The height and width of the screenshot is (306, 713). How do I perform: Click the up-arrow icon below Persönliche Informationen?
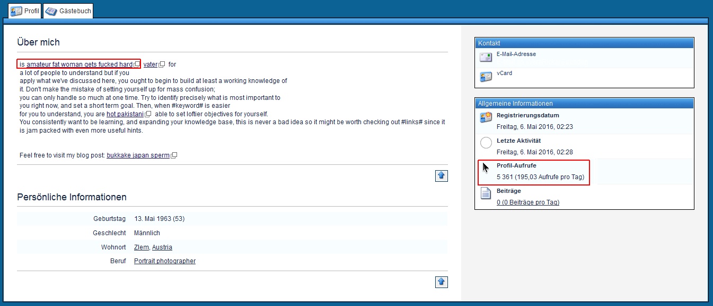(x=442, y=282)
